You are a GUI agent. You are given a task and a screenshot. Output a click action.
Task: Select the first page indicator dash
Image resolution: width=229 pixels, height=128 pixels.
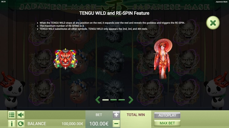pos(105,100)
